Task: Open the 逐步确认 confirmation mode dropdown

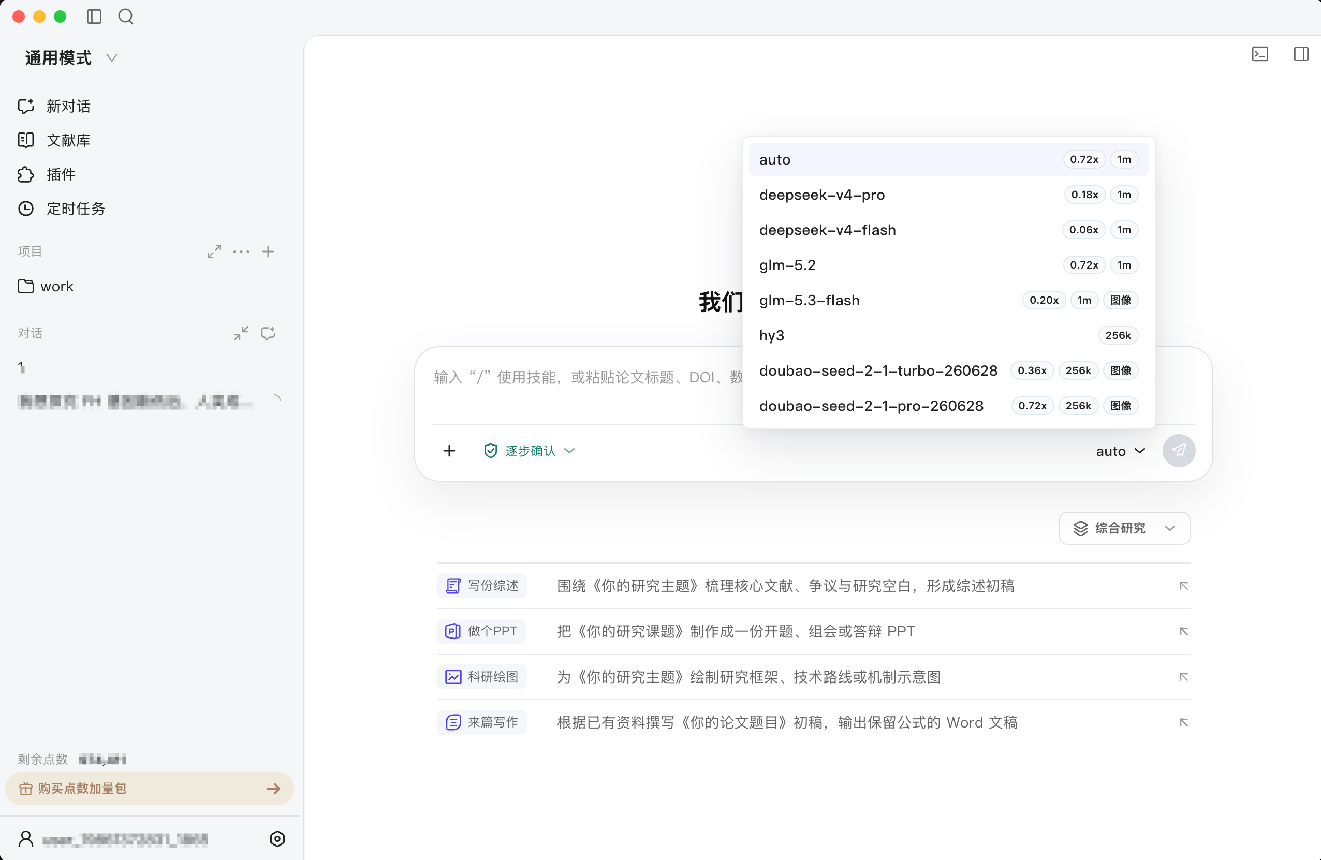Action: pos(529,451)
